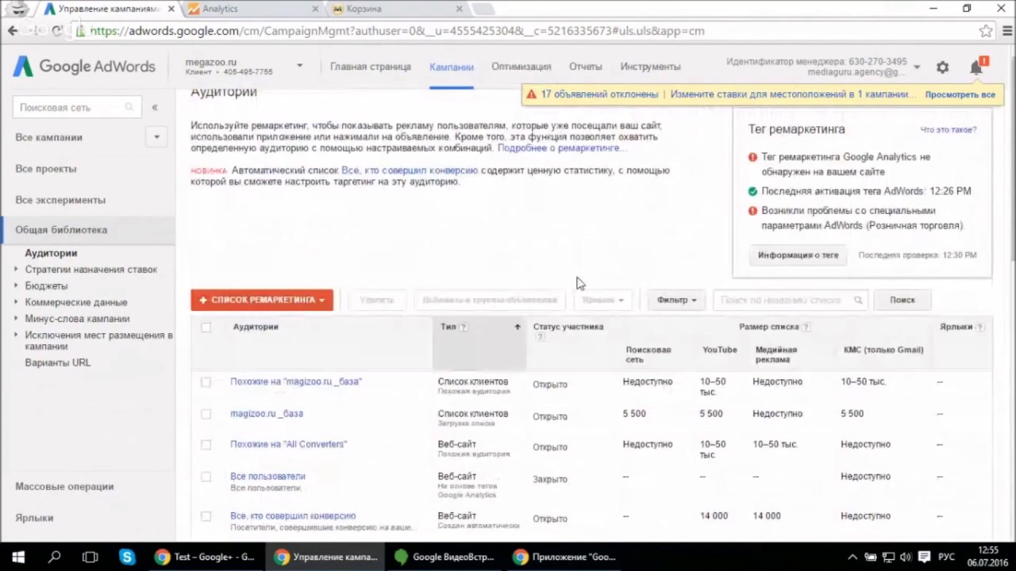Open Варианты URL in the sidebar
The height and width of the screenshot is (571, 1016).
coord(58,362)
